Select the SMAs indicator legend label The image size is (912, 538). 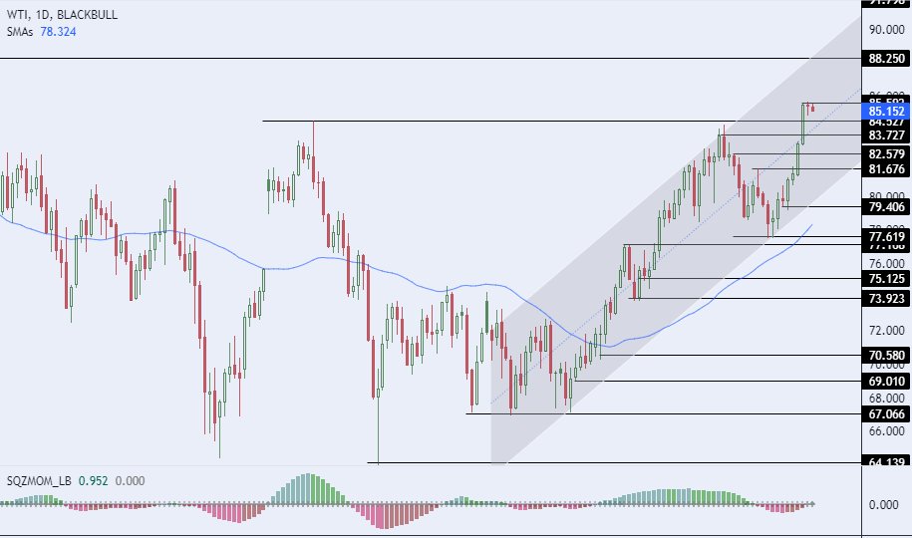point(17,32)
